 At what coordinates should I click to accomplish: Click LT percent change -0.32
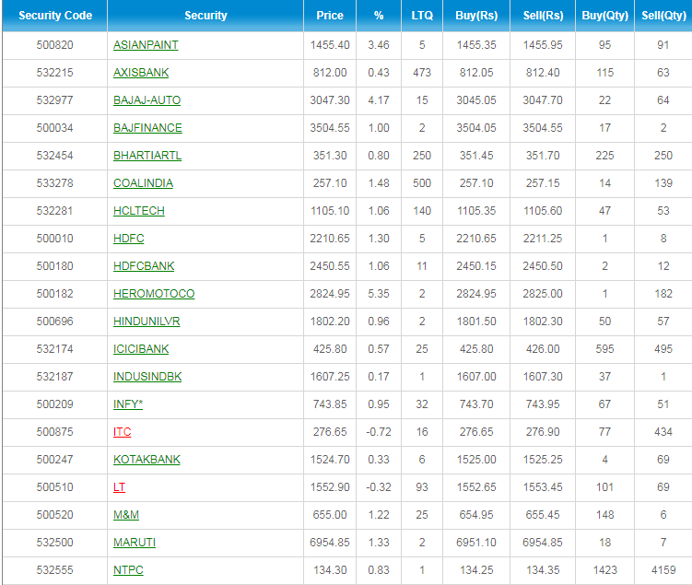click(x=379, y=487)
